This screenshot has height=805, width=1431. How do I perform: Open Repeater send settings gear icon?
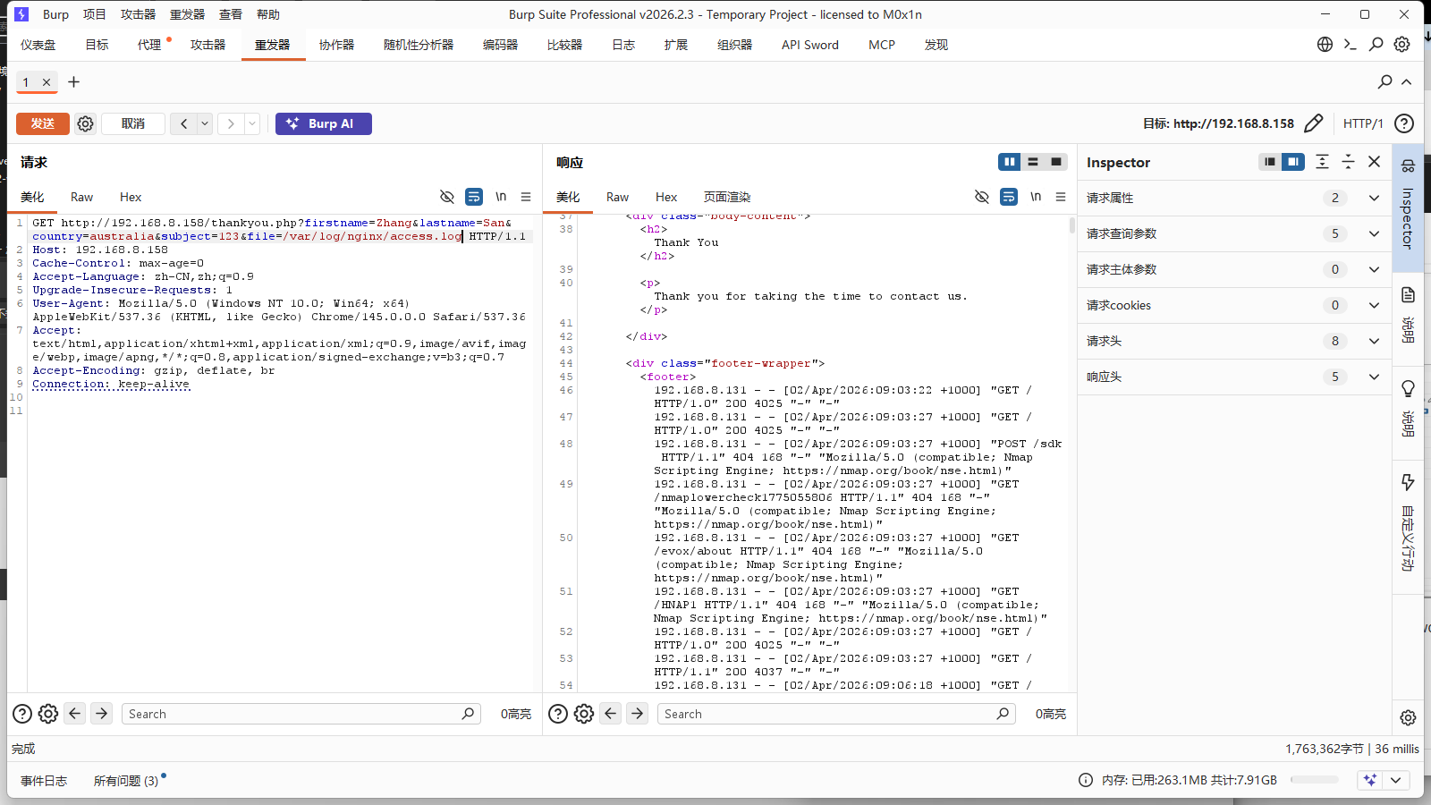coord(85,123)
